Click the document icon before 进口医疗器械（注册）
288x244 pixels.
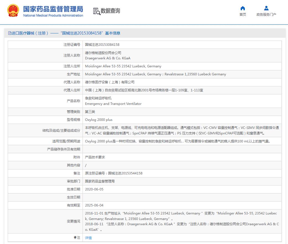tap(9, 33)
